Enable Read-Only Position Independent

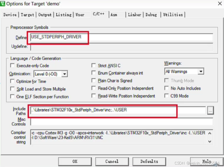coord(94,88)
